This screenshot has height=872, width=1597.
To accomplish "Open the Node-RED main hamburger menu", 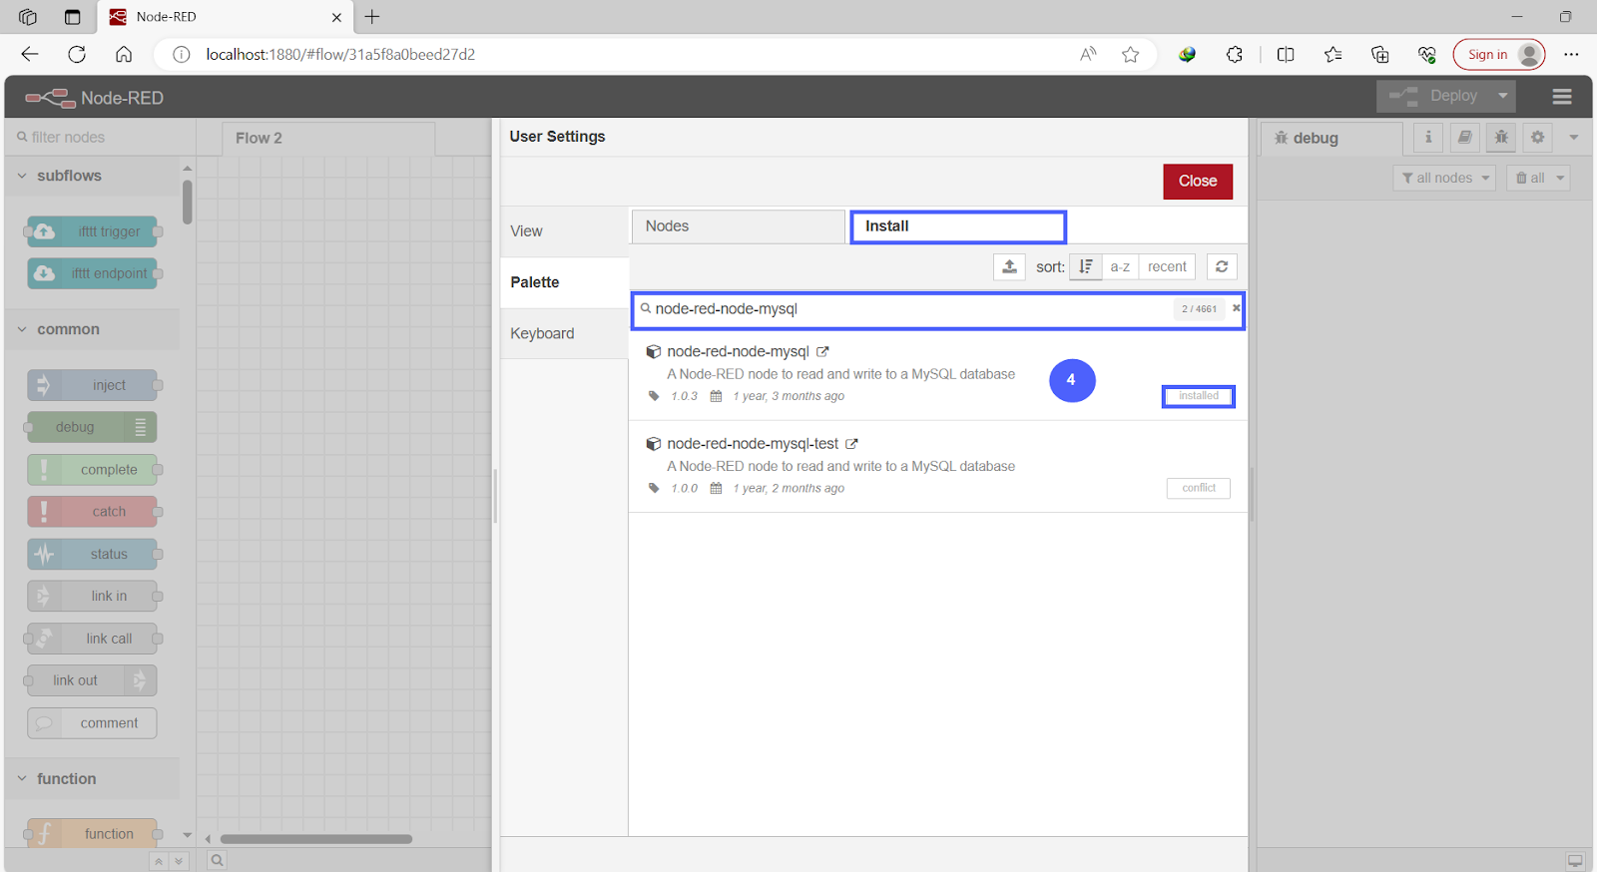I will 1562,97.
